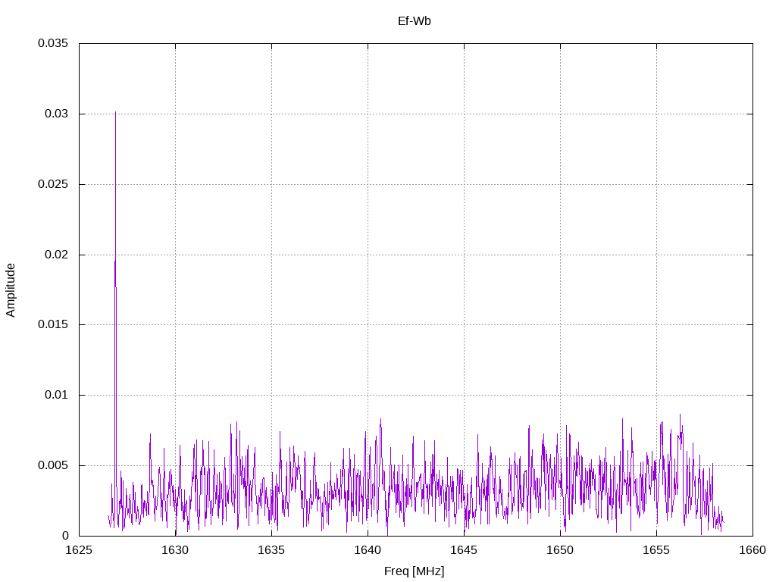
Task: Click the 0.02 y-axis tick label
Action: [56, 255]
